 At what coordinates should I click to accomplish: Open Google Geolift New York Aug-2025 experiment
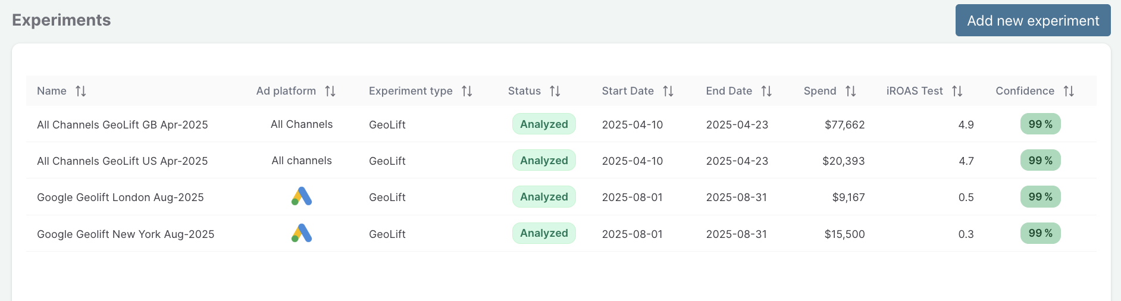coord(126,234)
